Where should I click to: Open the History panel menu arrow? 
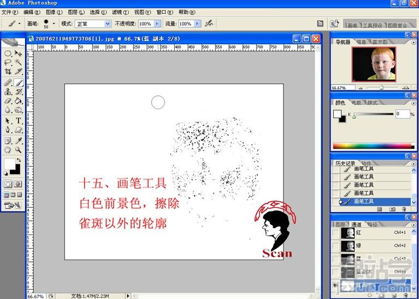[414, 163]
